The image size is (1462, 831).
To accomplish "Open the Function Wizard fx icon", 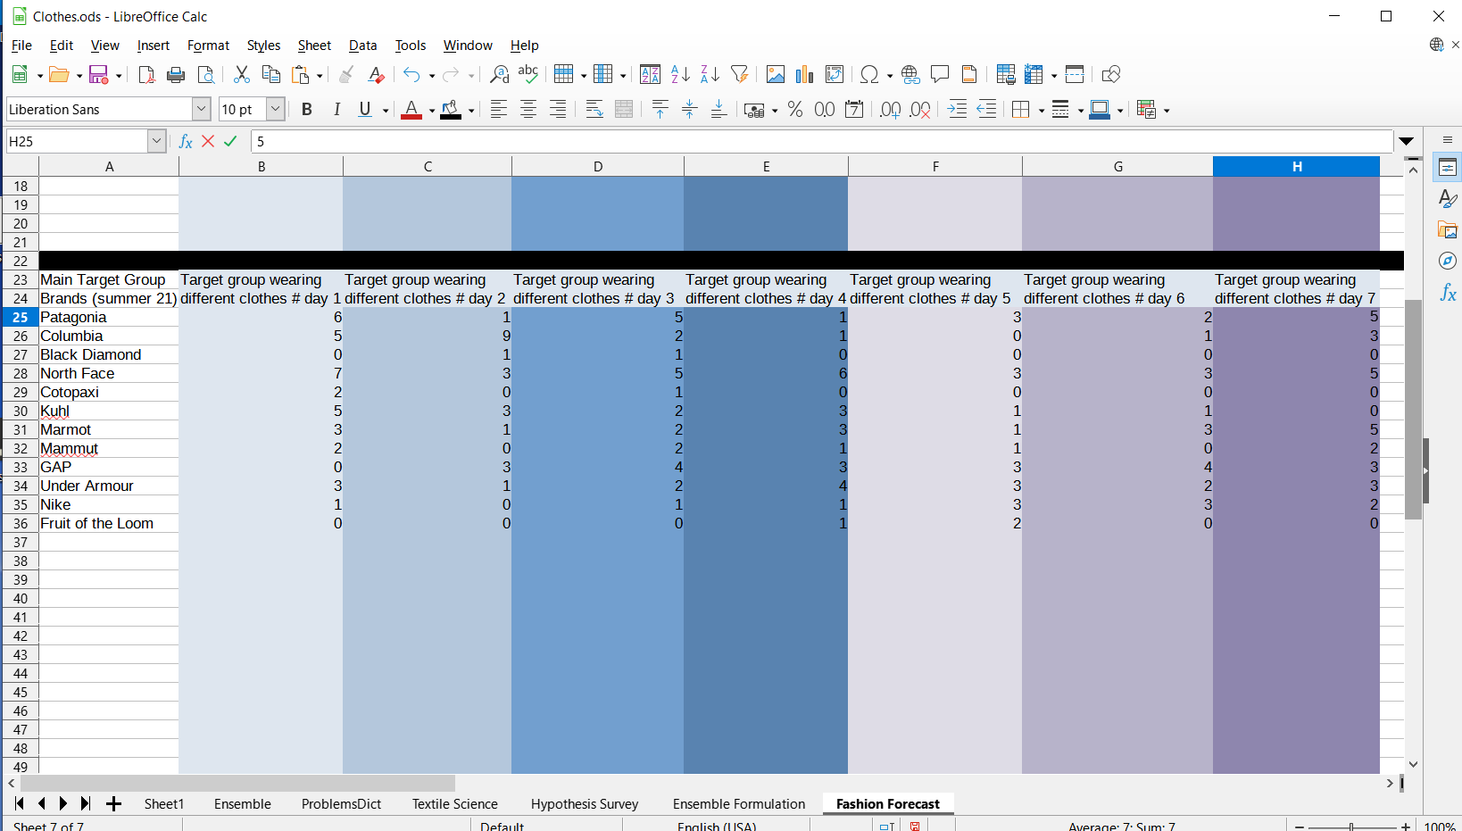I will [x=186, y=141].
